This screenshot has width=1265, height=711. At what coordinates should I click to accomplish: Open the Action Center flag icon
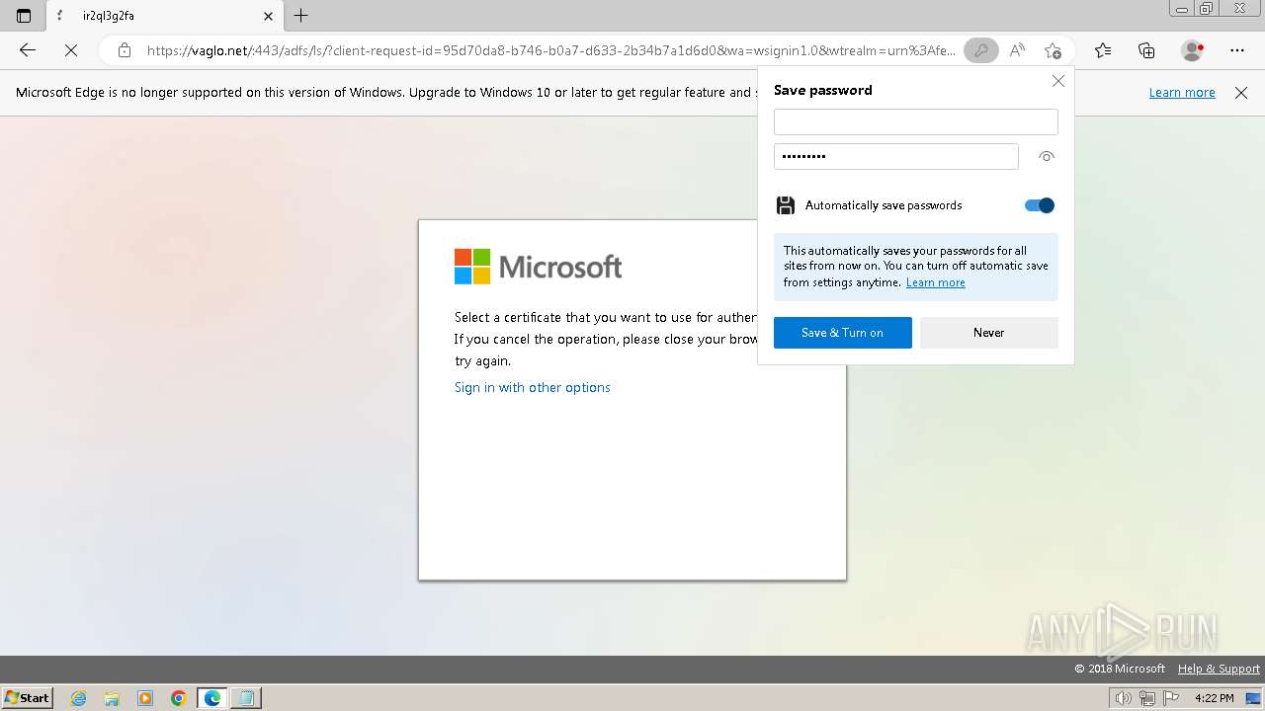[1171, 698]
